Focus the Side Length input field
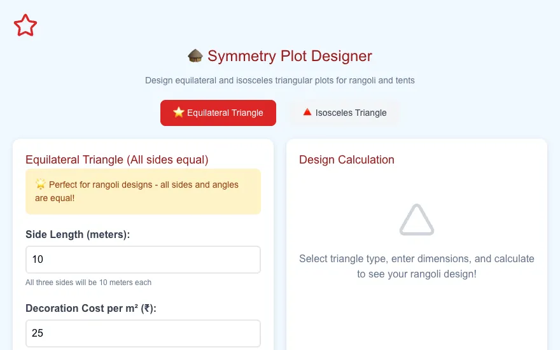Image resolution: width=560 pixels, height=350 pixels. tap(143, 260)
